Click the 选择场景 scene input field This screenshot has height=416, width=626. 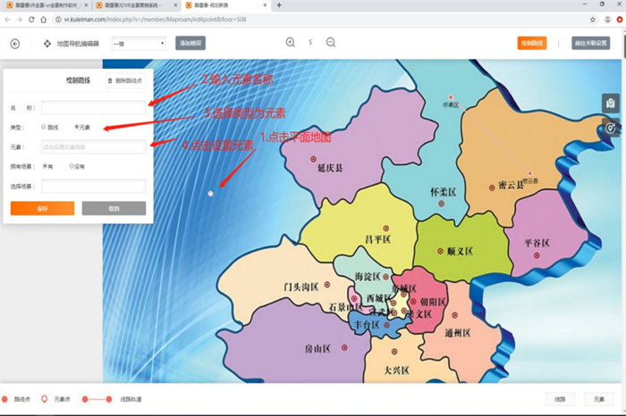pyautogui.click(x=93, y=186)
